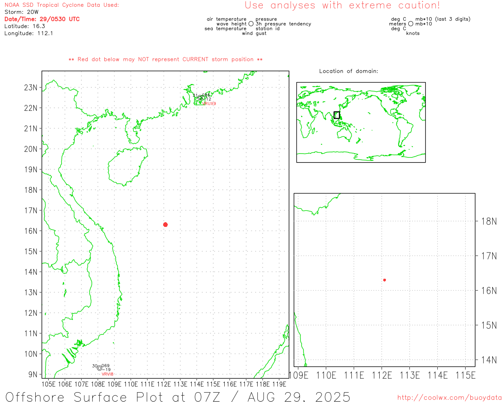Viewport: 502px width, 402px height.
Task: Click the 'Date/Time: 29/0530 UTC' line
Action: coord(42,19)
